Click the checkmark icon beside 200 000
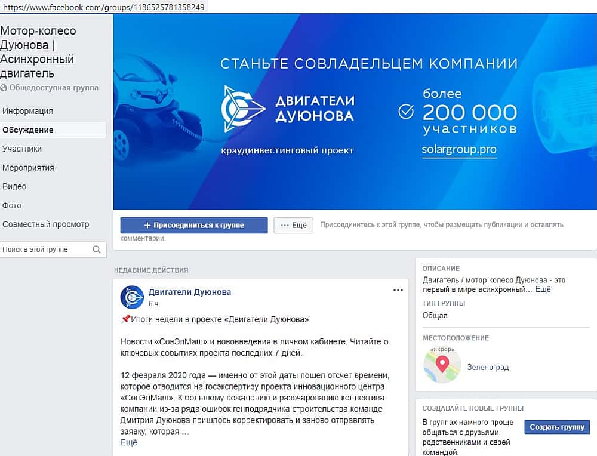 (x=406, y=112)
